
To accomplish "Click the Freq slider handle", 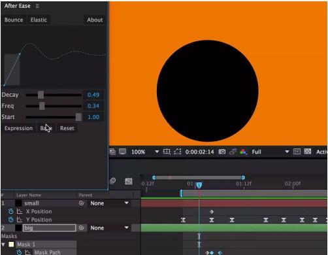I will [x=42, y=106].
